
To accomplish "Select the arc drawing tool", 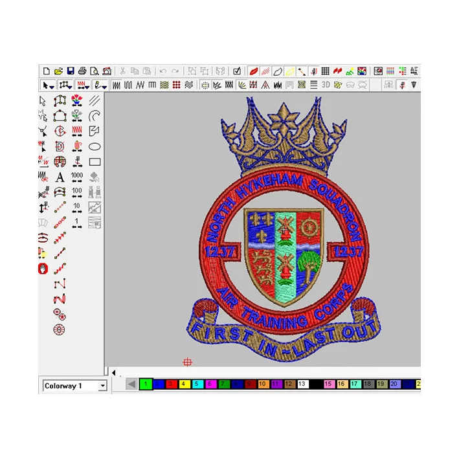I will pos(95,116).
